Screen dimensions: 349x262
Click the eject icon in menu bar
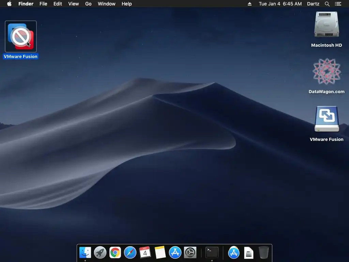[249, 4]
